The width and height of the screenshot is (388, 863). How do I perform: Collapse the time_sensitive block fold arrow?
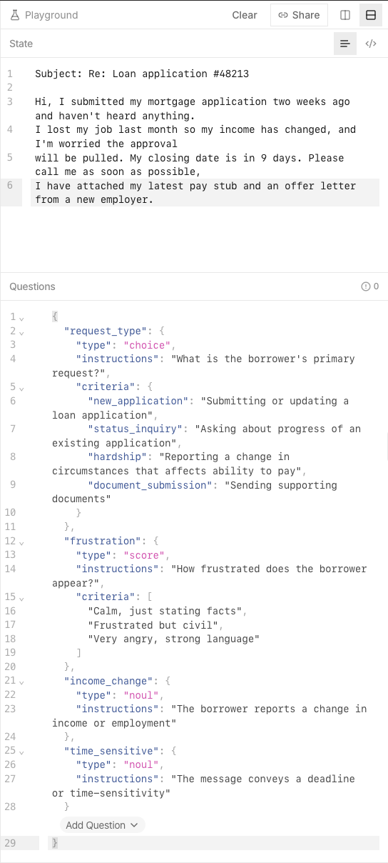click(21, 752)
